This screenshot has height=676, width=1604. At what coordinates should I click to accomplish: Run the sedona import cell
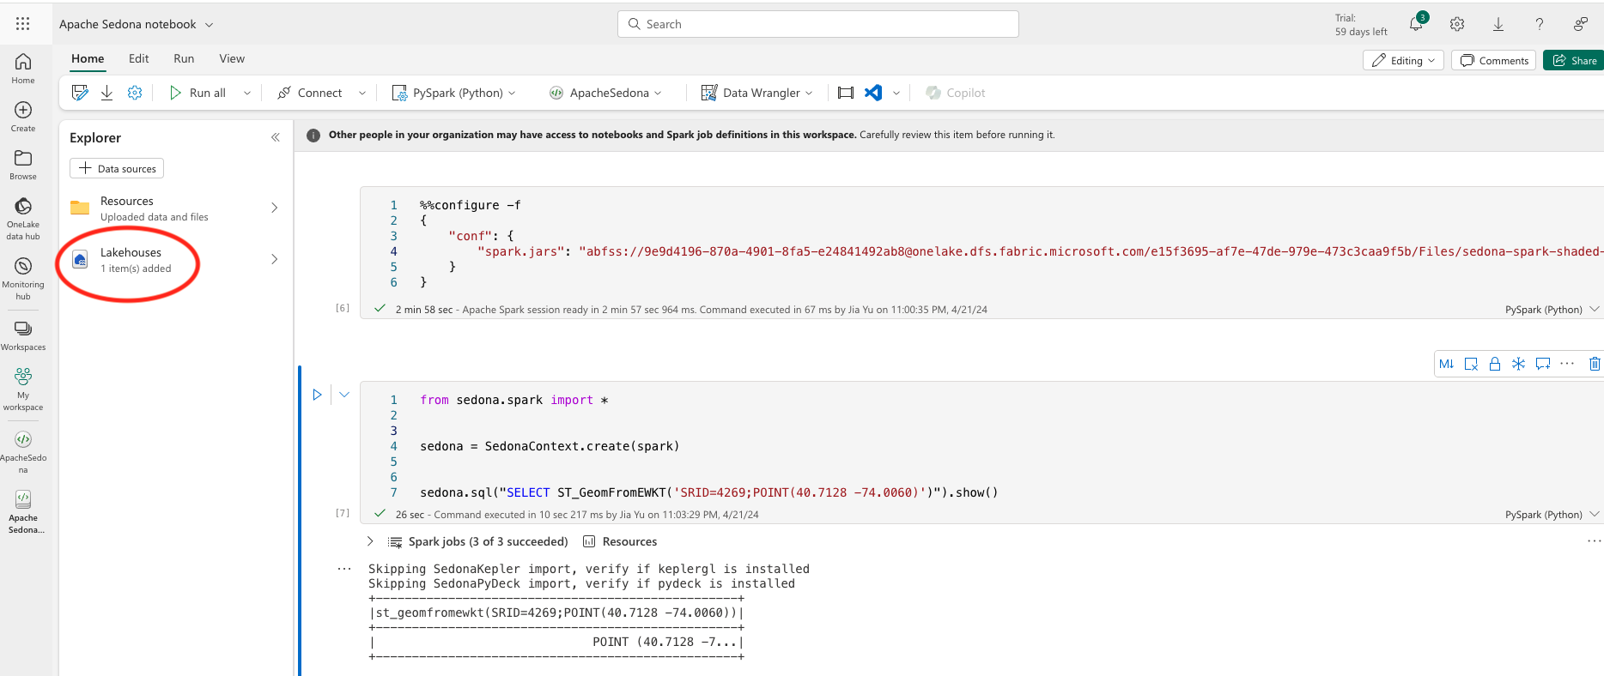(x=317, y=395)
